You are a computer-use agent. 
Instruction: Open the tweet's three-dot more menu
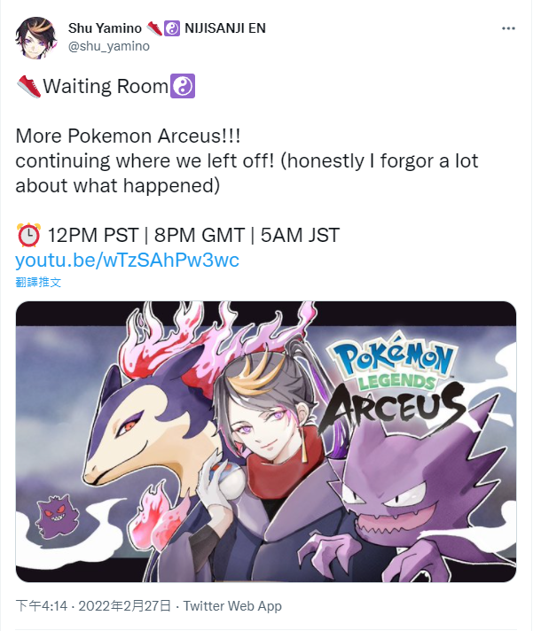pos(508,28)
